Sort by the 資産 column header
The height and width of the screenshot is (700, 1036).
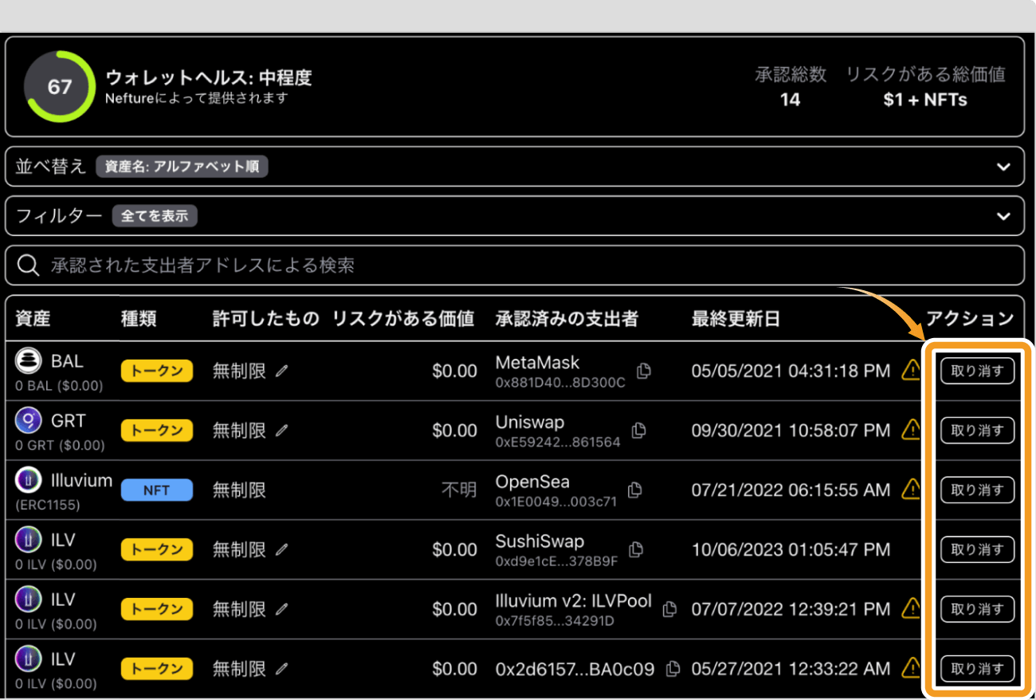point(33,319)
